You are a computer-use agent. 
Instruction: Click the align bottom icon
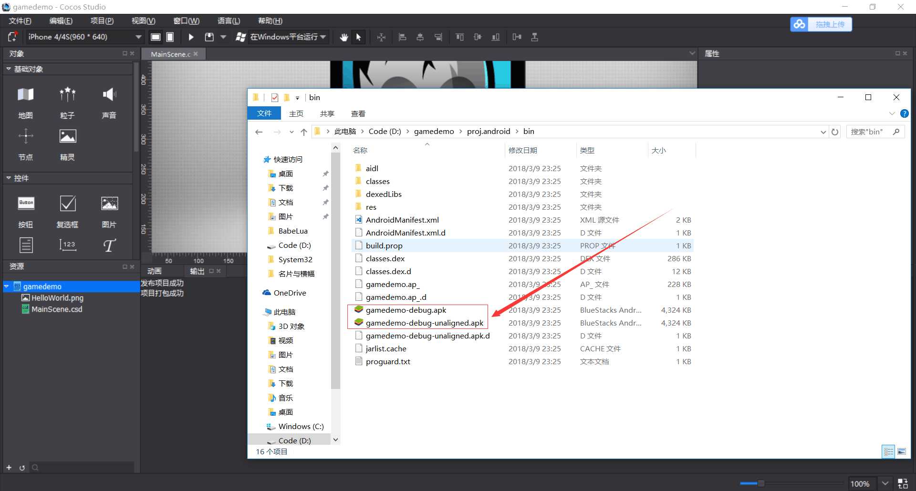point(496,37)
